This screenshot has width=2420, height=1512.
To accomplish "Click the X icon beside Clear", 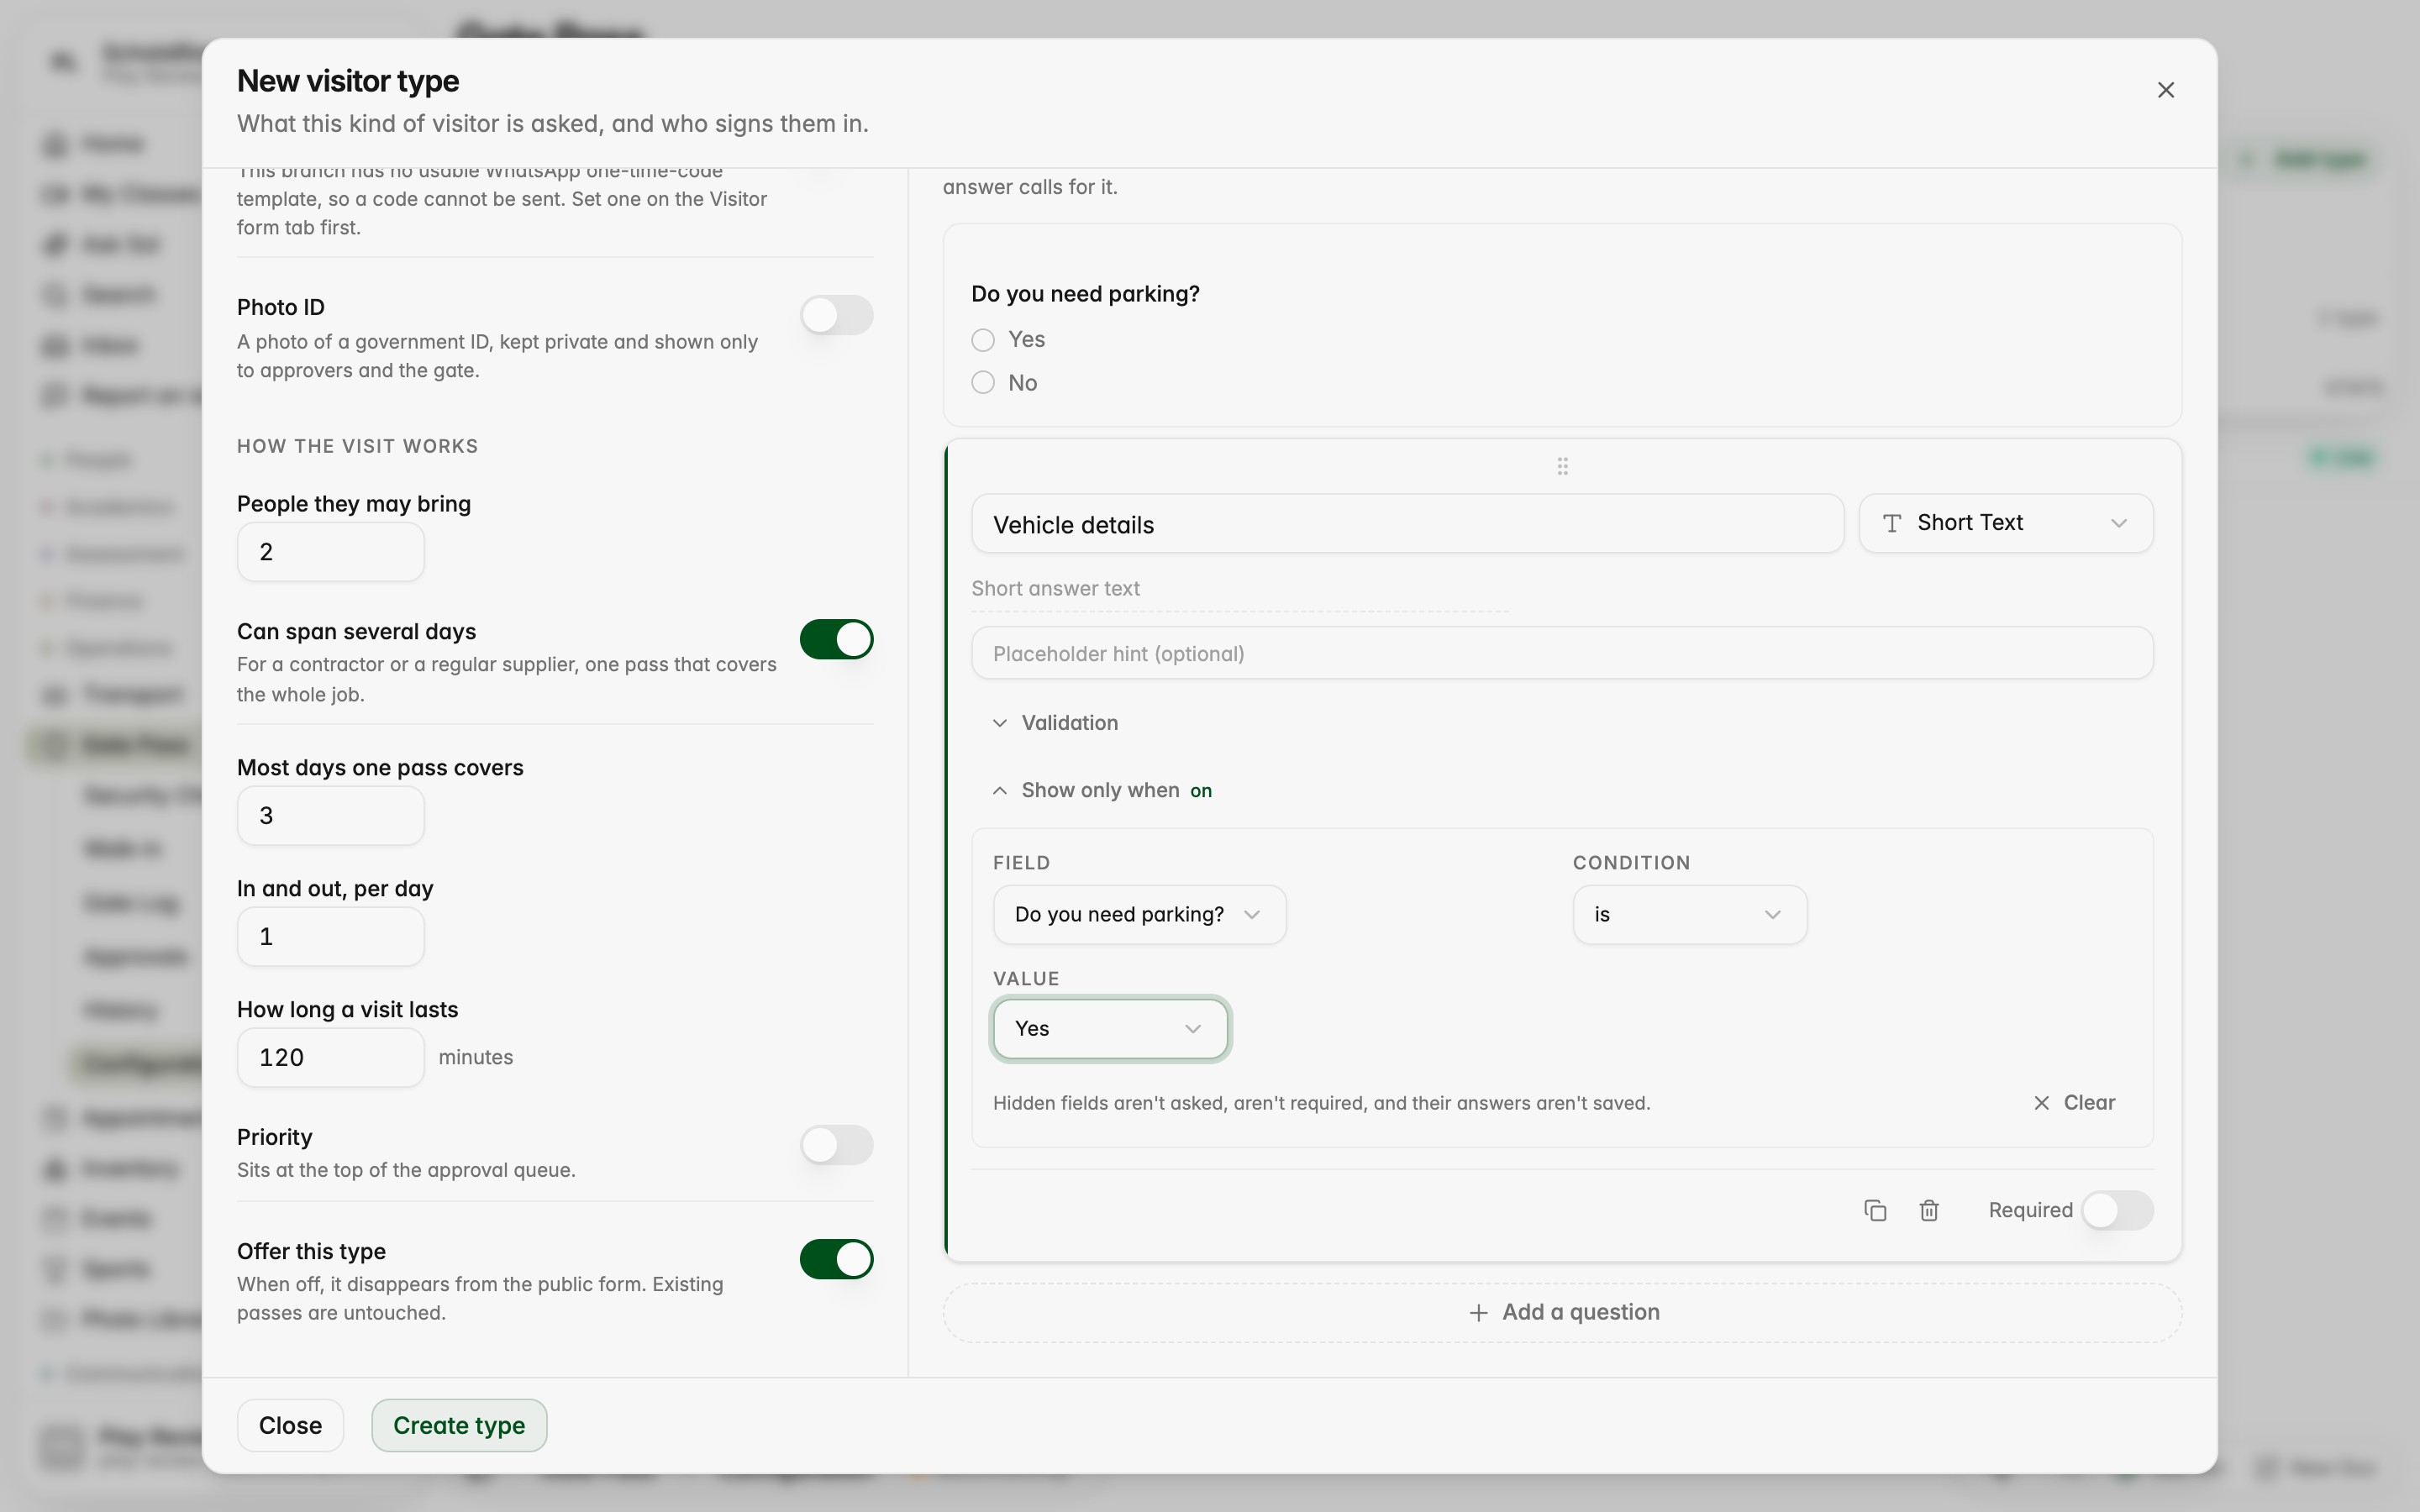I will tap(2041, 1102).
